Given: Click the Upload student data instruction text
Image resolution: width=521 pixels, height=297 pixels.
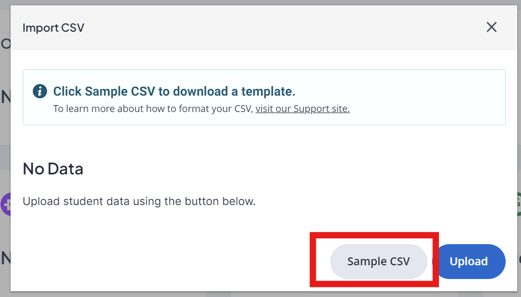Looking at the screenshot, I should coord(139,201).
